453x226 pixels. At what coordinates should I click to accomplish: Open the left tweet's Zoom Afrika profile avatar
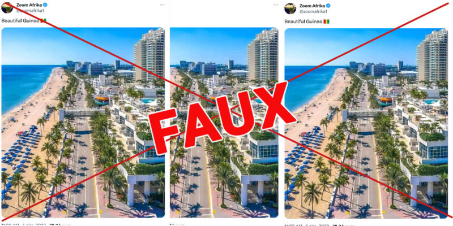tap(7, 8)
